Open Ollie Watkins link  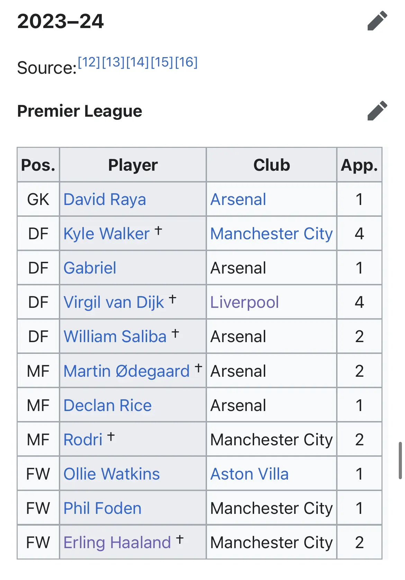(x=112, y=474)
